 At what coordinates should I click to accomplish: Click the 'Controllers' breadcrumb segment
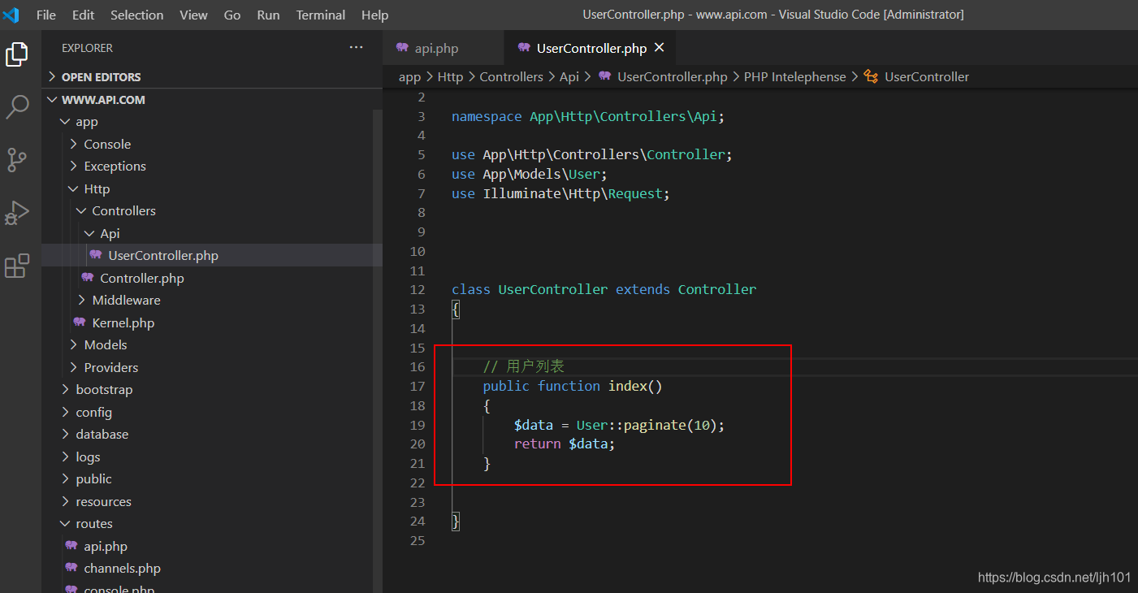tap(511, 76)
